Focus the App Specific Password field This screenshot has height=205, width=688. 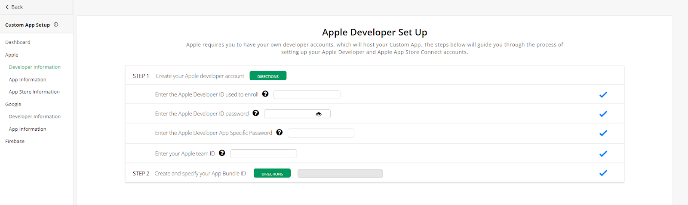[x=321, y=133]
